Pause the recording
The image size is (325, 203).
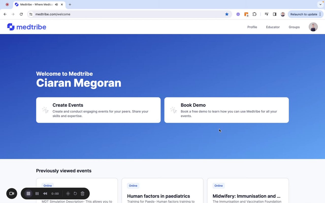coord(37,194)
